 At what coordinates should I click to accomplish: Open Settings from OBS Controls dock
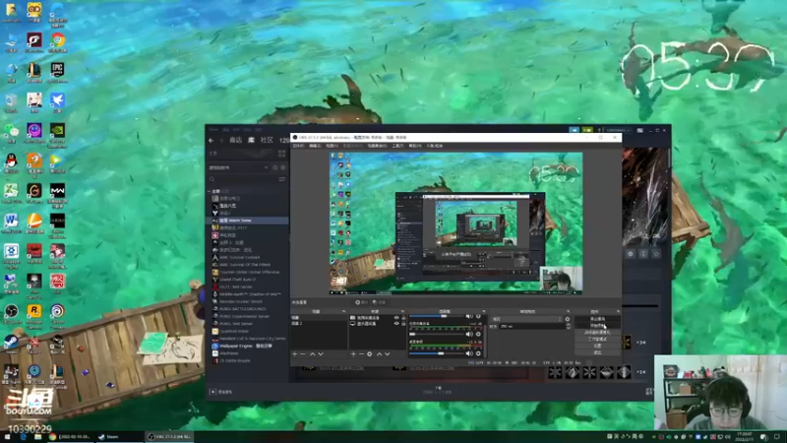click(x=597, y=346)
